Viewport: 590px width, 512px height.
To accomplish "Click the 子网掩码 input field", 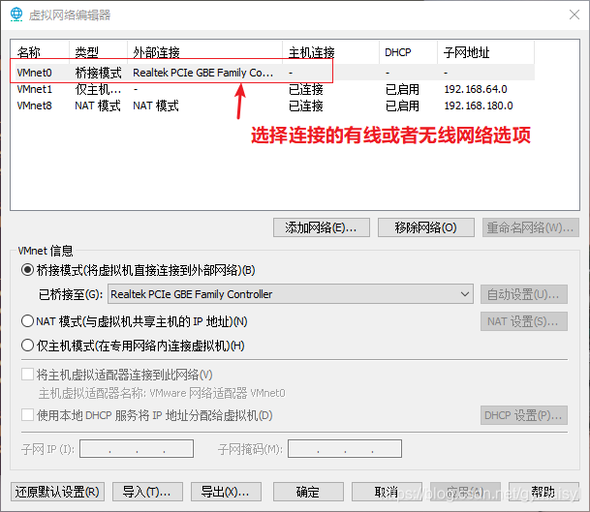I will pos(345,448).
